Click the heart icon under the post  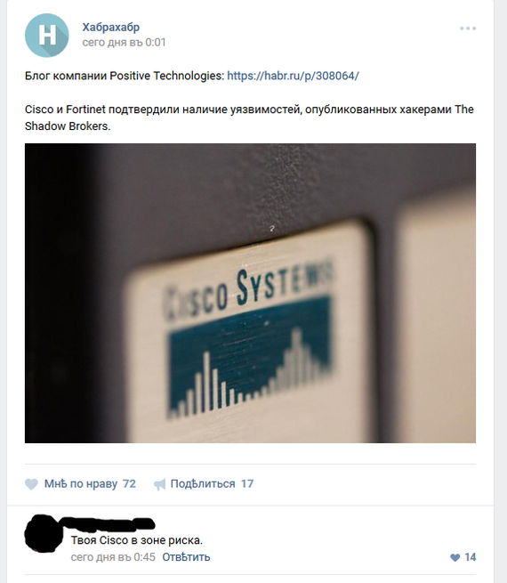(x=31, y=483)
